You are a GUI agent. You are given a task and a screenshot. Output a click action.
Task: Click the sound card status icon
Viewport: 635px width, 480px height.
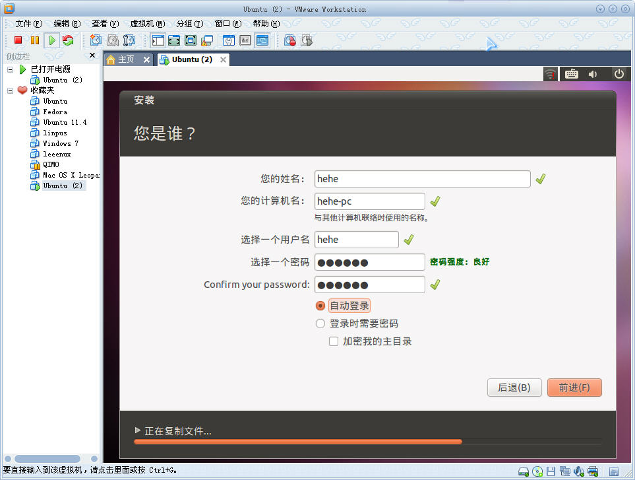[579, 471]
